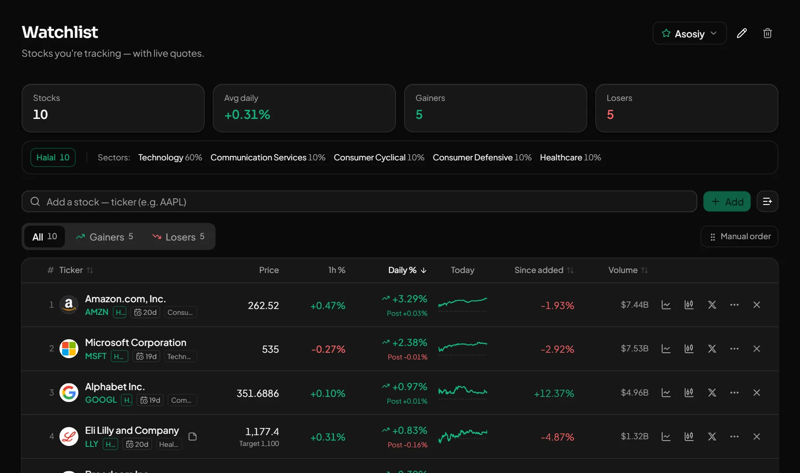Remove Amazon from the watchlist
Viewport: 800px width, 473px height.
(x=757, y=305)
